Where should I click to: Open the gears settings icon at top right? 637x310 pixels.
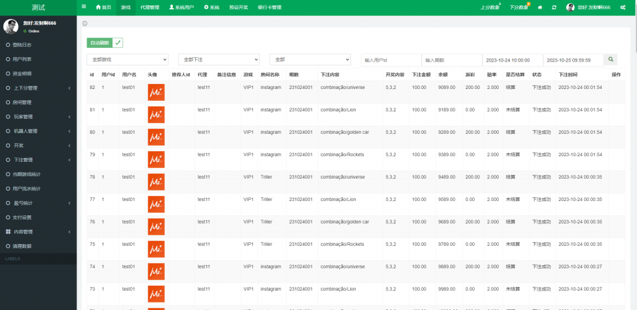[x=623, y=7]
